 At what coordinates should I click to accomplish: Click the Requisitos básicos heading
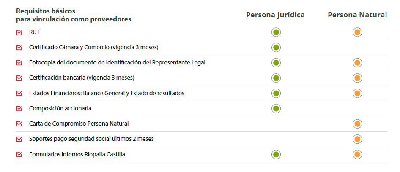(x=74, y=15)
